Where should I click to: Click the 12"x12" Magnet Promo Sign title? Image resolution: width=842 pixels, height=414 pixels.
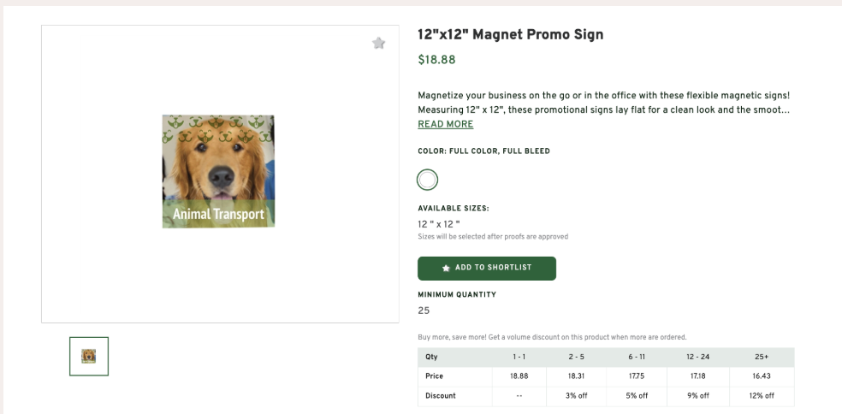[x=510, y=35]
